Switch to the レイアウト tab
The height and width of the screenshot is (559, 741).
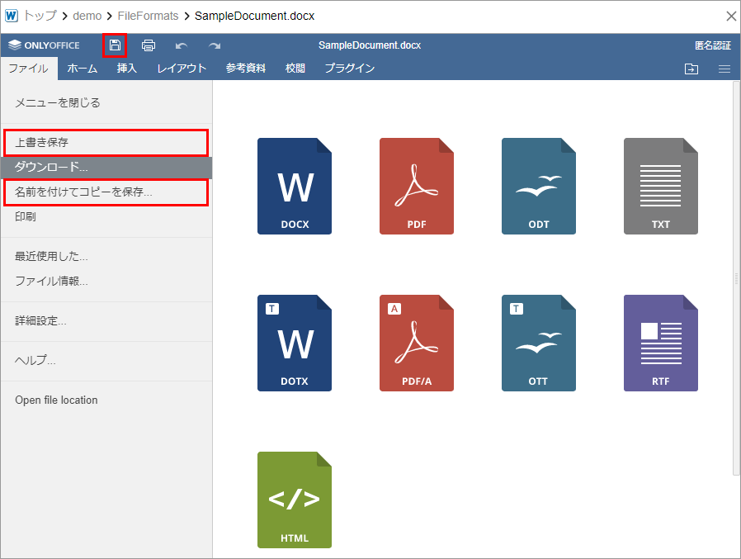[182, 69]
